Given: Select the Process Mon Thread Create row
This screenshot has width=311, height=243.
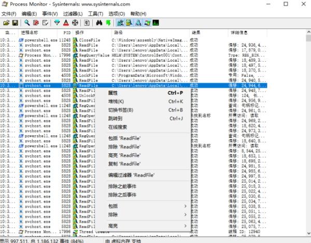Looking at the screenshot, I should (x=133, y=232).
